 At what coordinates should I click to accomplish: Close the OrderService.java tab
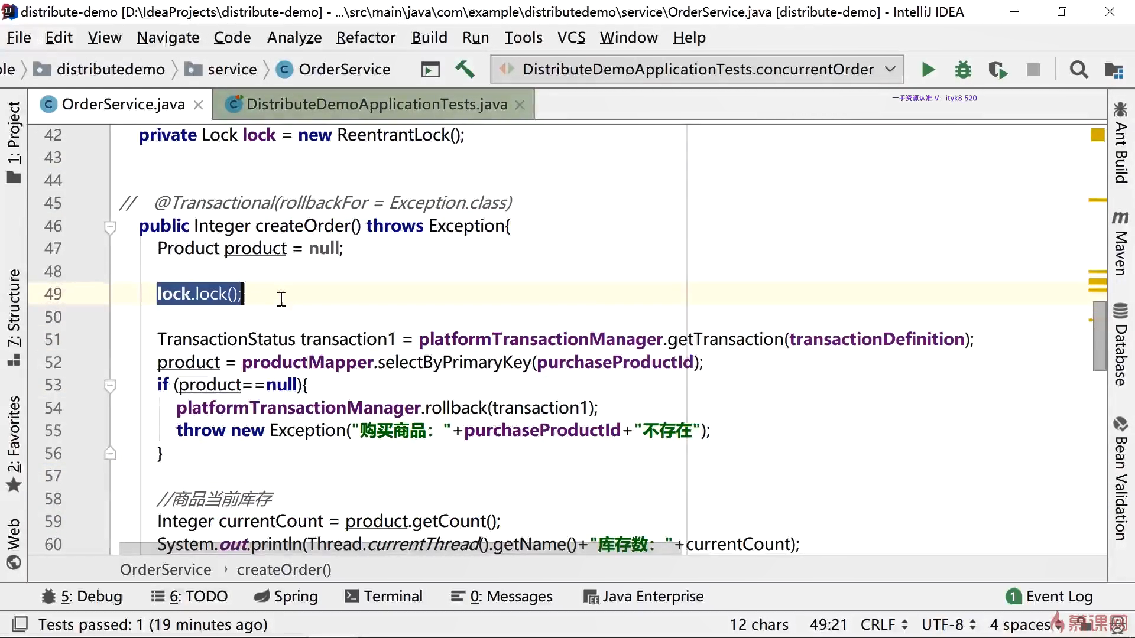199,105
